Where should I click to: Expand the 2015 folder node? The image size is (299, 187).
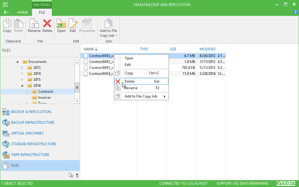pos(22,80)
